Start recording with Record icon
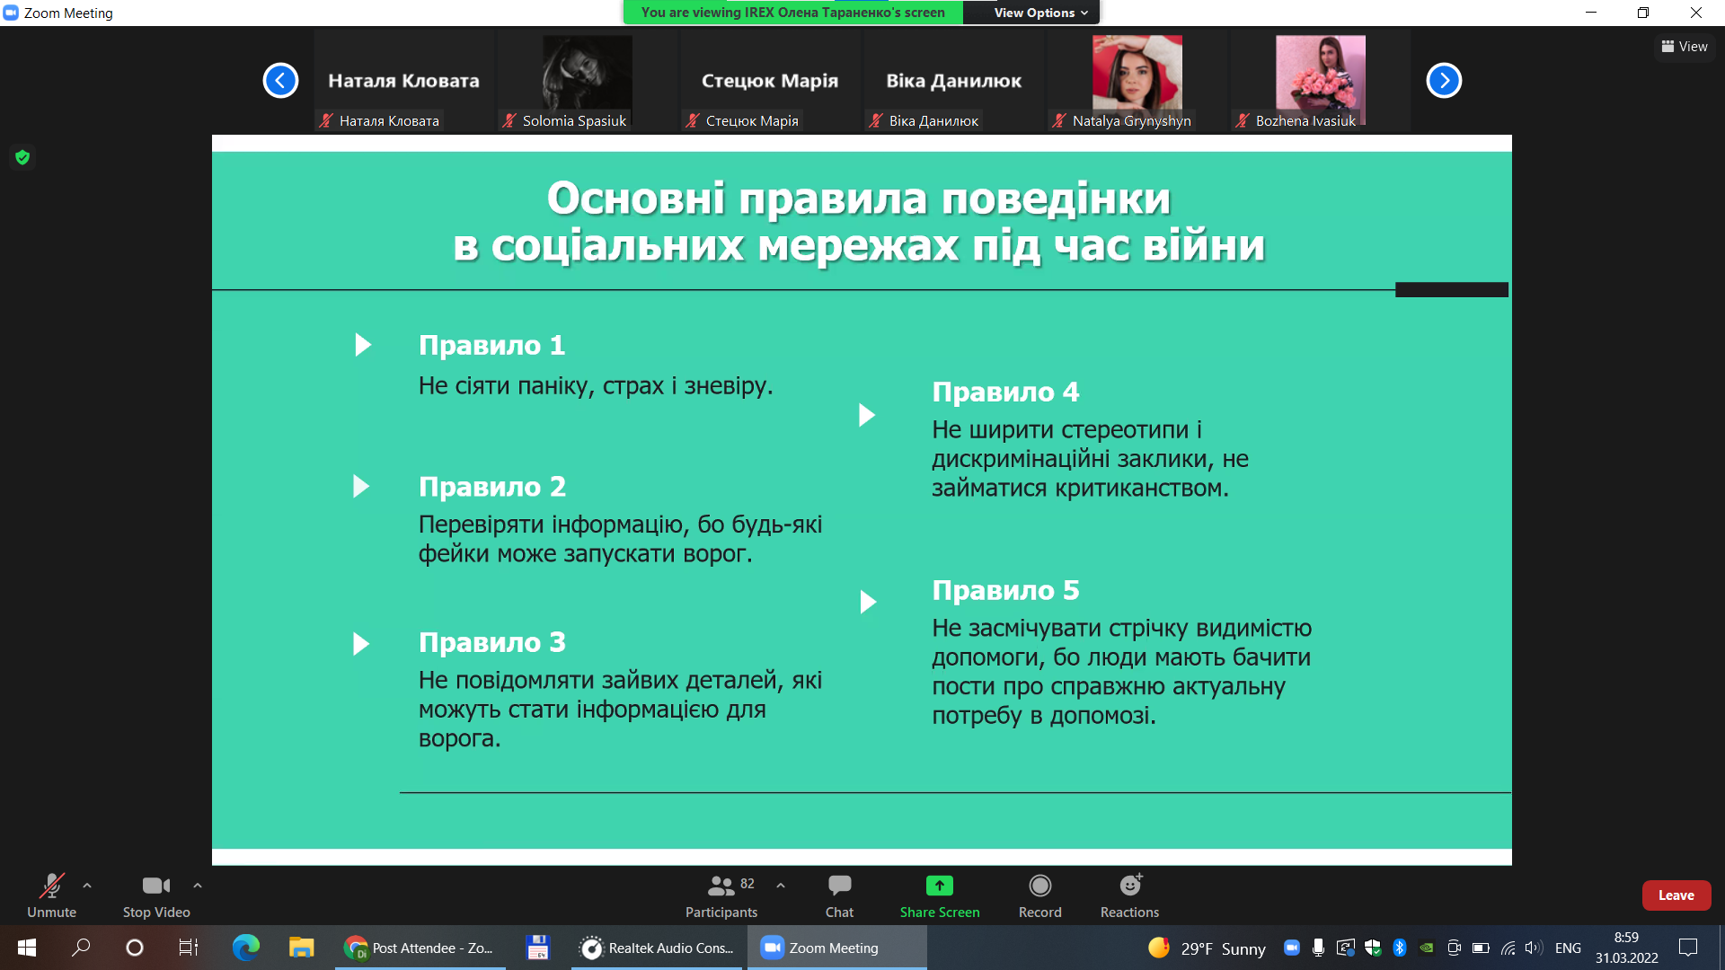Viewport: 1725px width, 970px height. [x=1039, y=896]
